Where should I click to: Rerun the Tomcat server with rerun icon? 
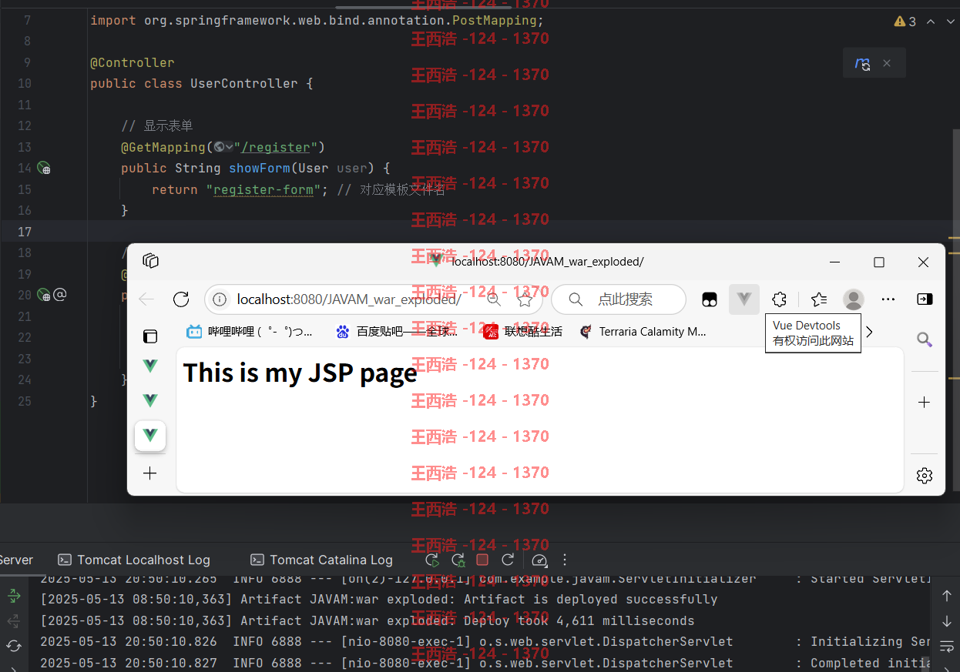pyautogui.click(x=432, y=560)
